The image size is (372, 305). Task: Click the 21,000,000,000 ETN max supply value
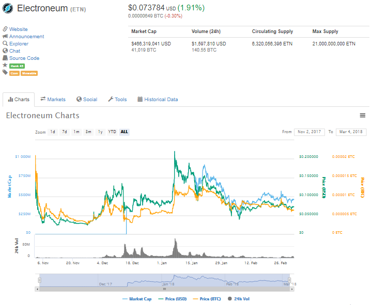334,44
